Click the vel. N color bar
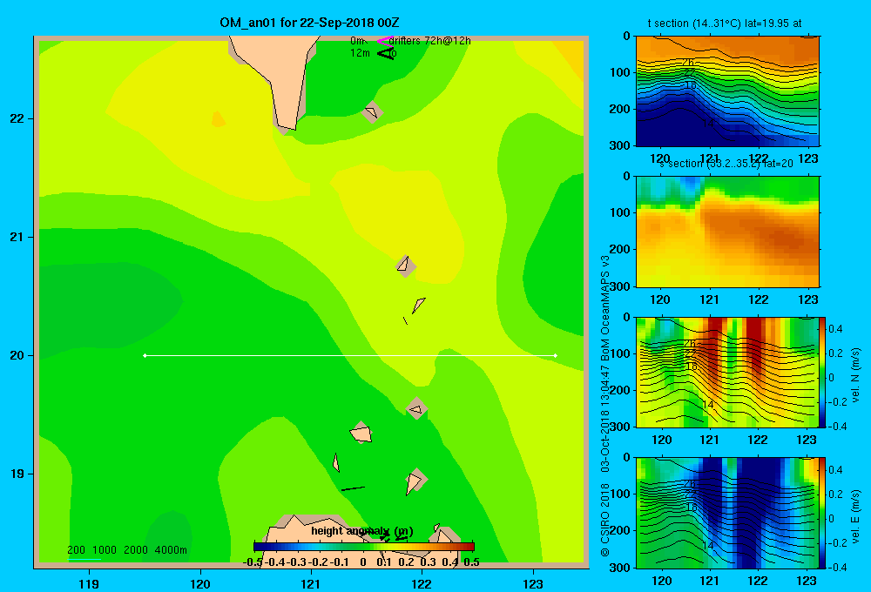This screenshot has width=871, height=592. pyautogui.click(x=823, y=372)
